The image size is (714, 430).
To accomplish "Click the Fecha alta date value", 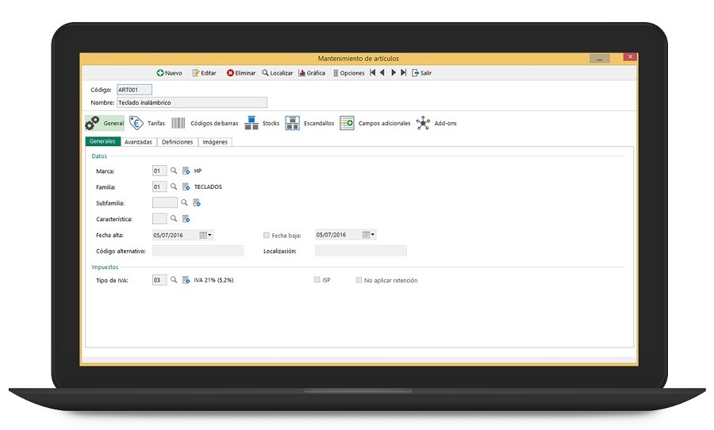I will point(168,235).
